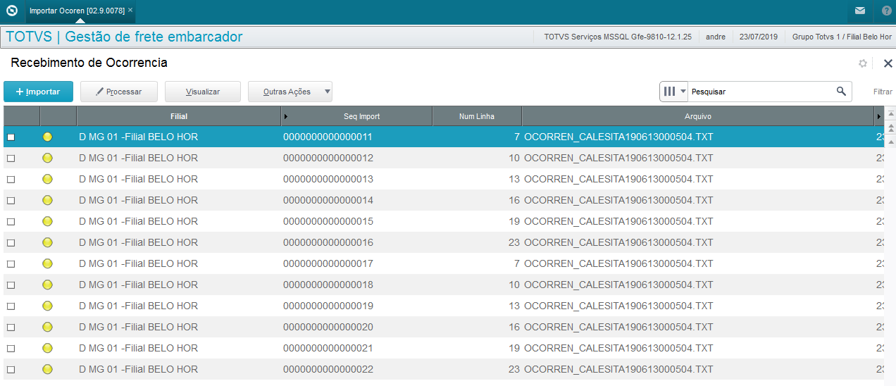Sort by the Arquivo column header
The image size is (896, 386).
(x=698, y=116)
